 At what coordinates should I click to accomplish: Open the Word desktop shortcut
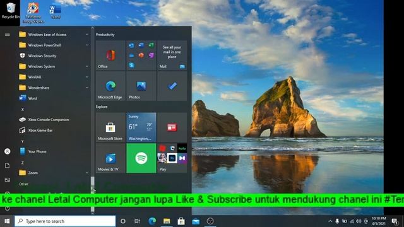click(56, 11)
